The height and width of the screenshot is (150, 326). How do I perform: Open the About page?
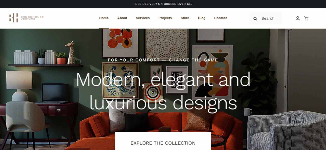122,18
